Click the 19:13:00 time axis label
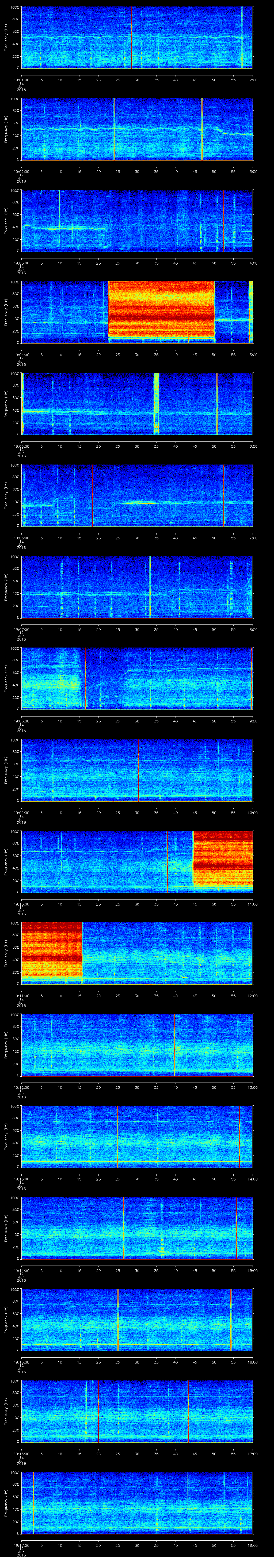 tap(21, 1179)
